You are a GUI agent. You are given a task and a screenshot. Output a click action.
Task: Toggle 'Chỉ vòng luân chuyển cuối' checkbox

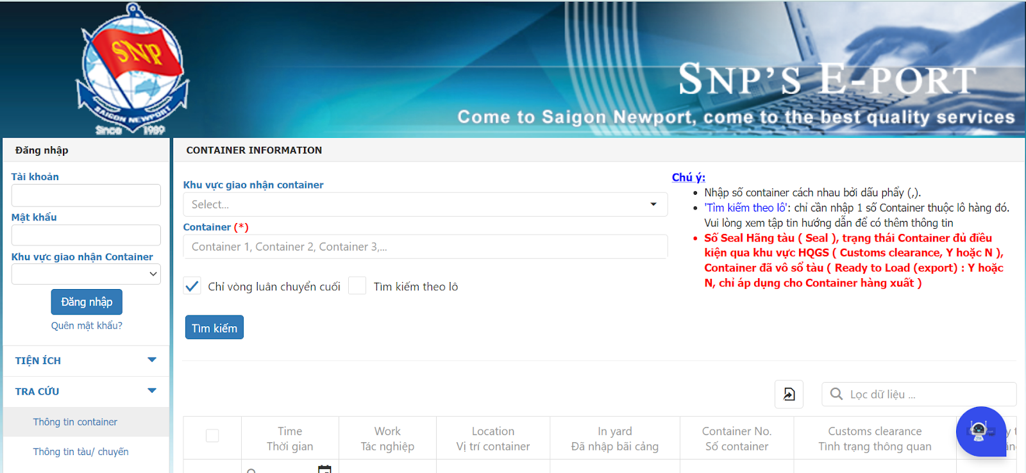pos(192,286)
